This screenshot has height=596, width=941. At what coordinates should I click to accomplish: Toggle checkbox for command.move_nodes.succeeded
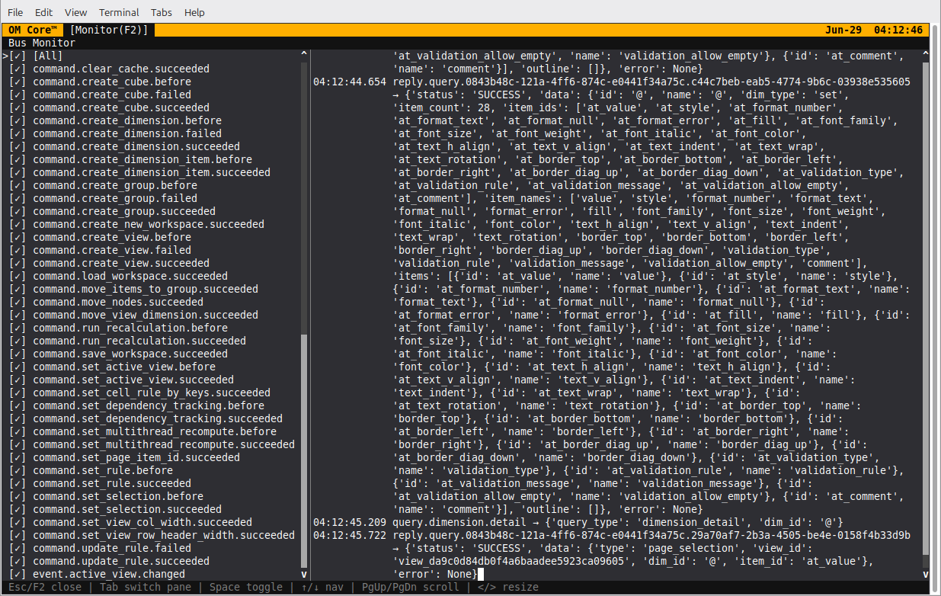pyautogui.click(x=18, y=302)
